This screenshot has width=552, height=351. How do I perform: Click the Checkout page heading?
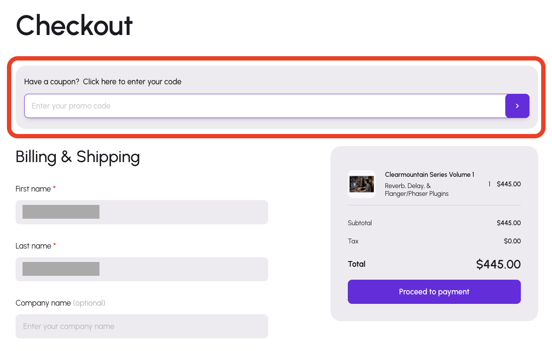[x=74, y=26]
